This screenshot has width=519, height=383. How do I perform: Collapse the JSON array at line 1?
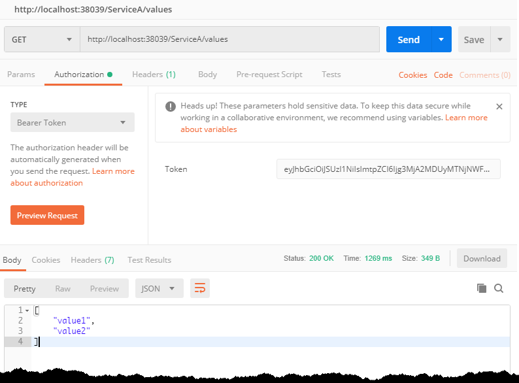click(x=27, y=310)
